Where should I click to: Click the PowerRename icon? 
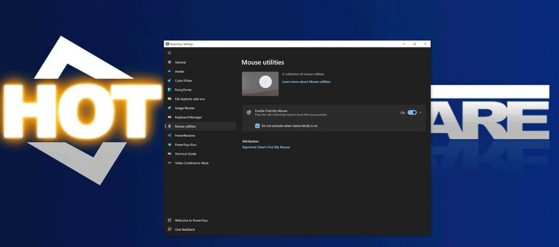[x=169, y=135]
